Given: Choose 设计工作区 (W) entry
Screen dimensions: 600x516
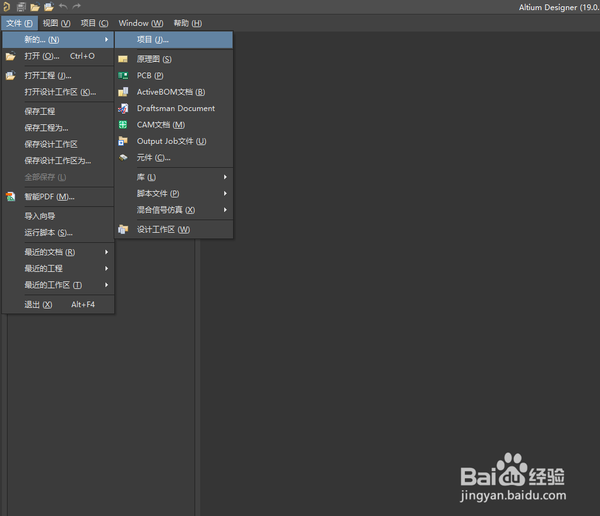Looking at the screenshot, I should coord(174,230).
